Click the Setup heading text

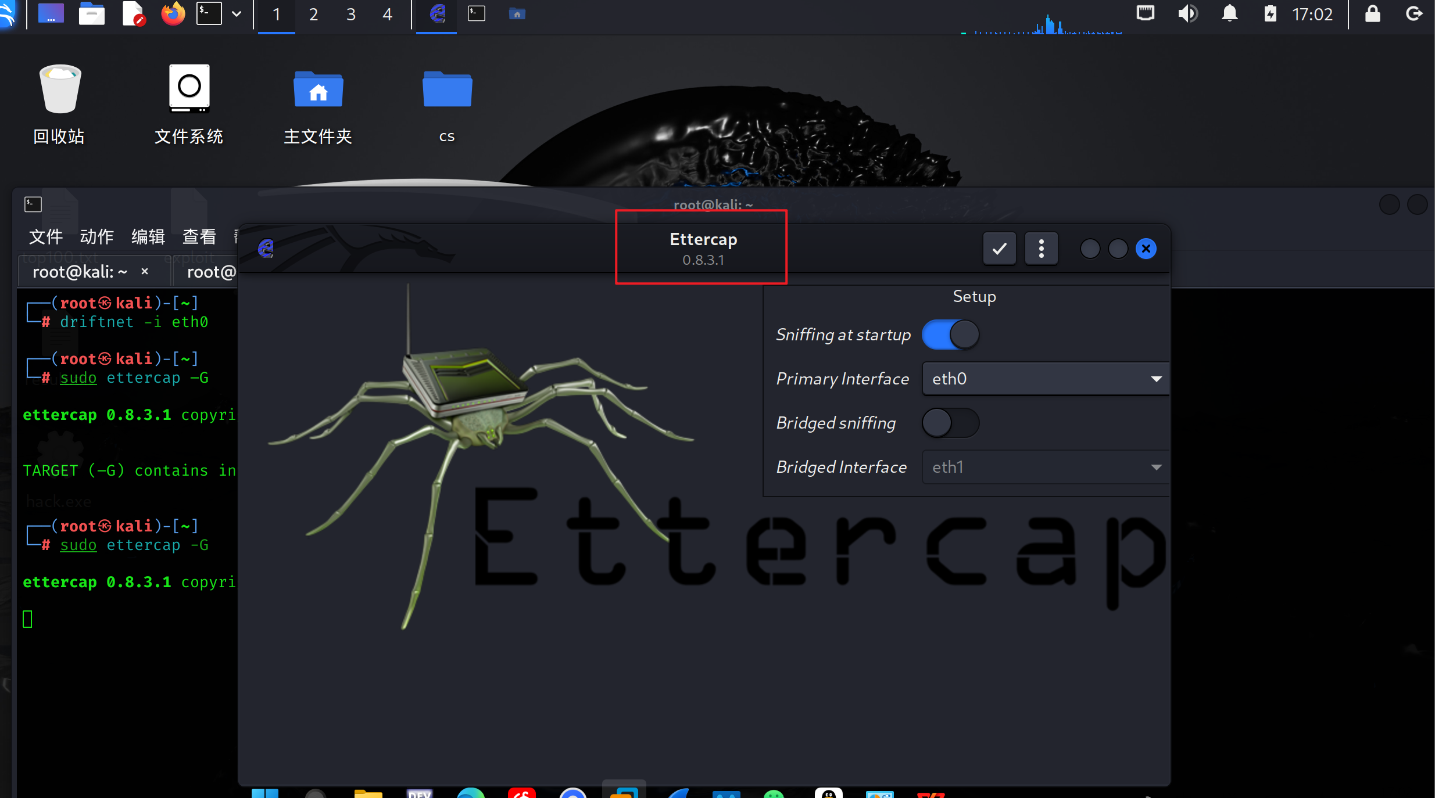click(974, 296)
